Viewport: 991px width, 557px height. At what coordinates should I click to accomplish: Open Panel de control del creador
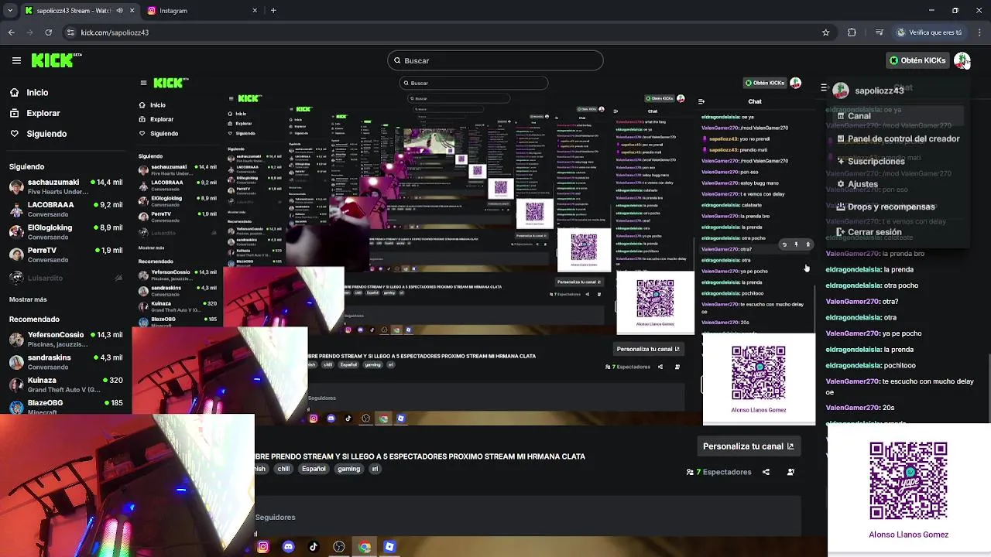898,138
